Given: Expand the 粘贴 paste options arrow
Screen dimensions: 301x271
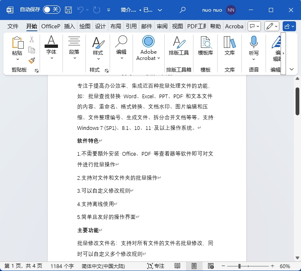Looking at the screenshot, I should click(18, 59).
